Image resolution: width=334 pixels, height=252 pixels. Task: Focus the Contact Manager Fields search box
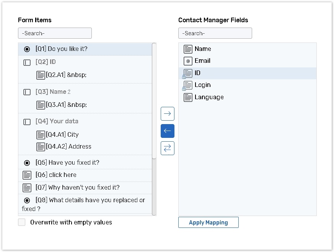click(x=215, y=33)
